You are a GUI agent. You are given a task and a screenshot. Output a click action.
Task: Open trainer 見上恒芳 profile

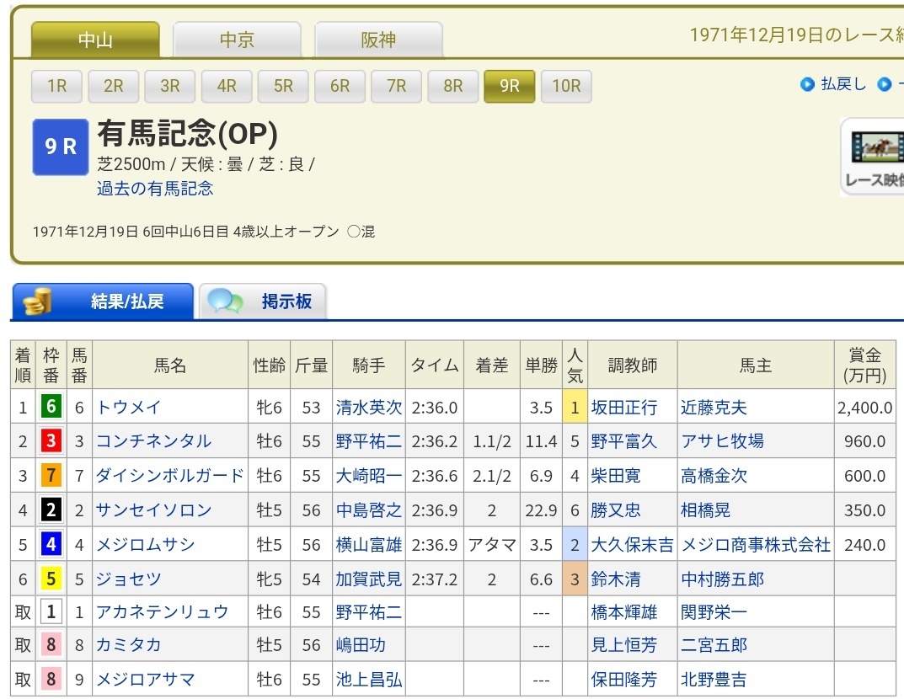pyautogui.click(x=624, y=645)
